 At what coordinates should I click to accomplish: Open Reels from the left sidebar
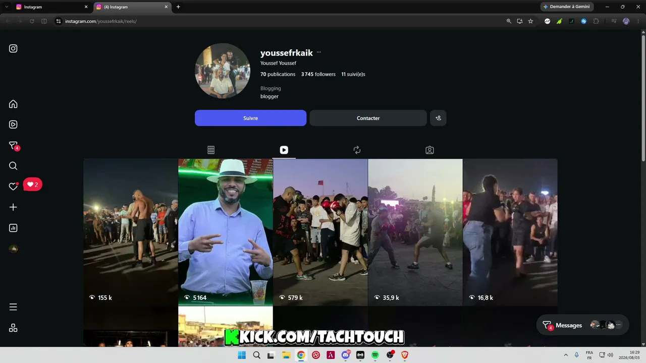13,125
